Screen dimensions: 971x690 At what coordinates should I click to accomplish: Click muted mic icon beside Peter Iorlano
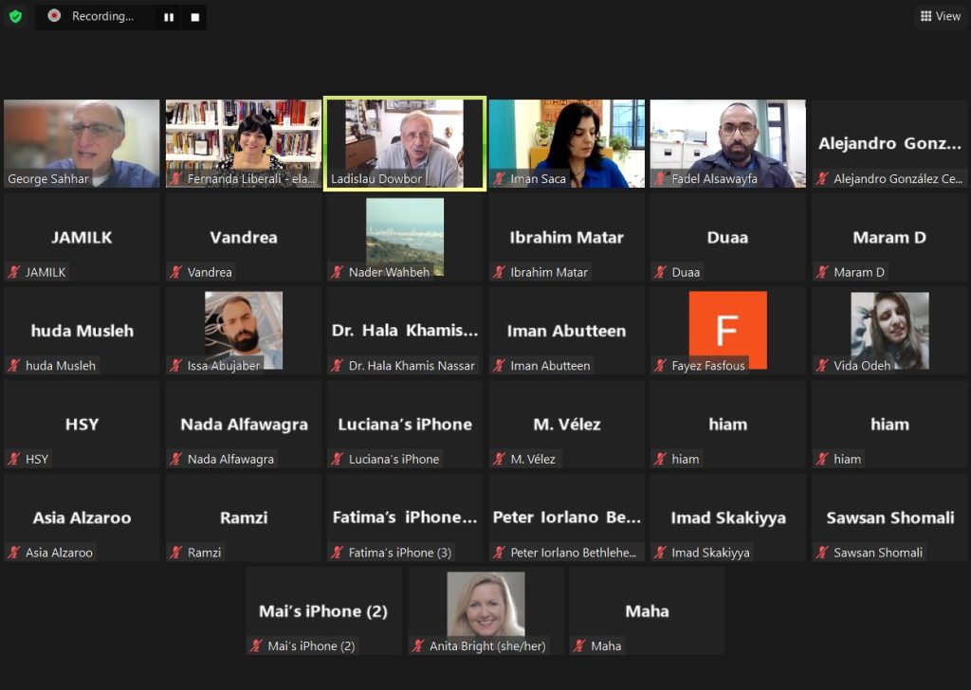500,553
